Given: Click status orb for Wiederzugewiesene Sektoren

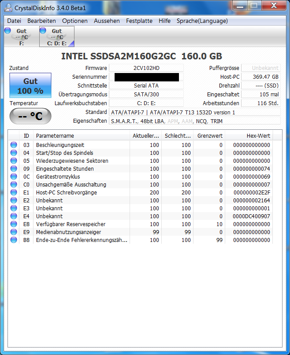Looking at the screenshot, I should [x=14, y=161].
